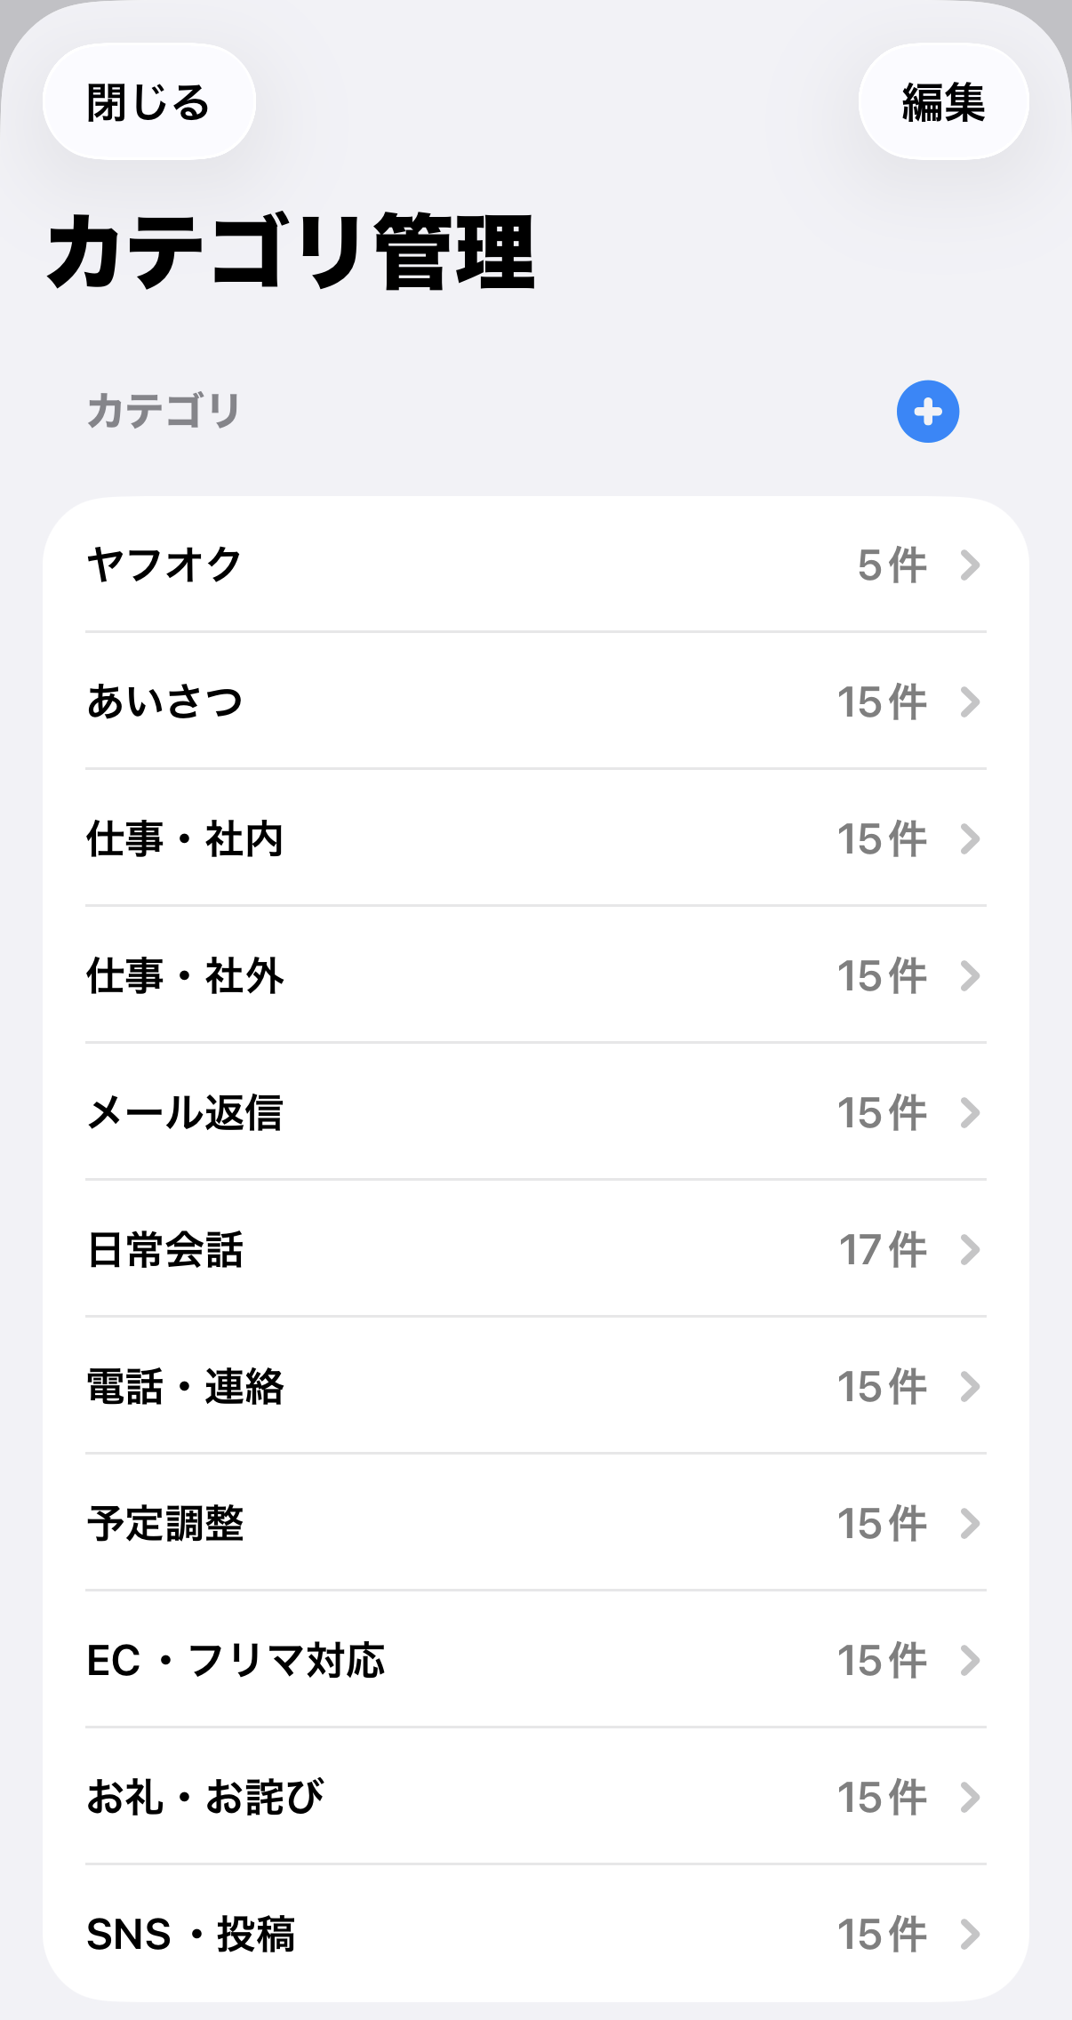
Task: Select the 日常会話 category
Action: coord(164,1250)
